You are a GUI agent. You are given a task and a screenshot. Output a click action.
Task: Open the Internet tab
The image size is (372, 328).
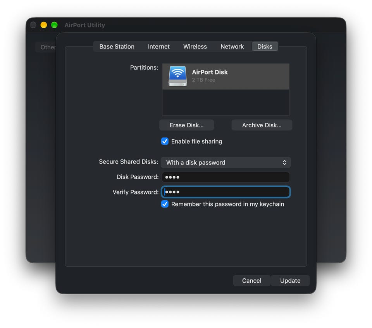point(159,47)
